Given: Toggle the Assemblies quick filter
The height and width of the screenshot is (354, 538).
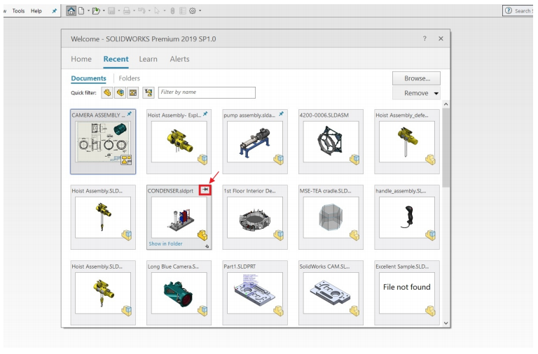Looking at the screenshot, I should click(x=120, y=92).
